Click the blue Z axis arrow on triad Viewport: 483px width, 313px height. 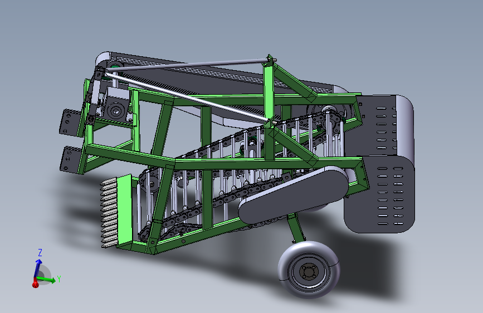[x=37, y=267]
